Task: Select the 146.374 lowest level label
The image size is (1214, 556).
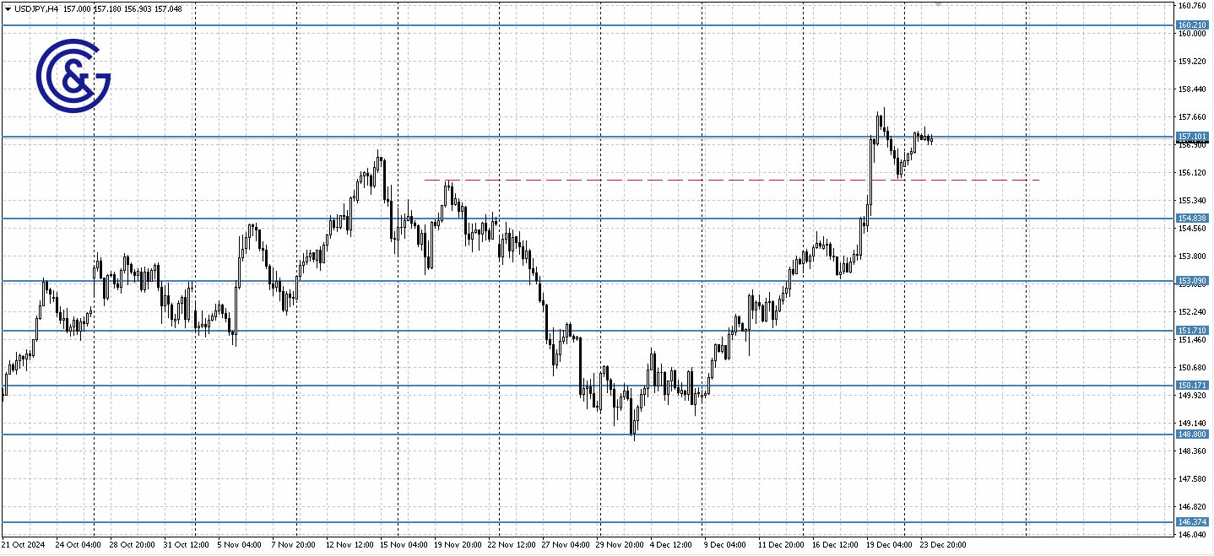Action: (1194, 521)
